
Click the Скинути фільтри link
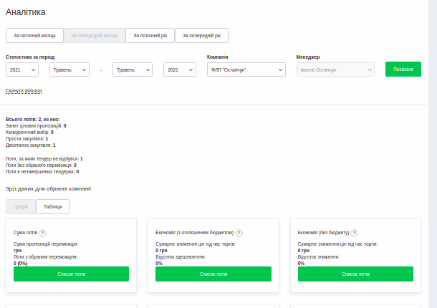(x=24, y=91)
